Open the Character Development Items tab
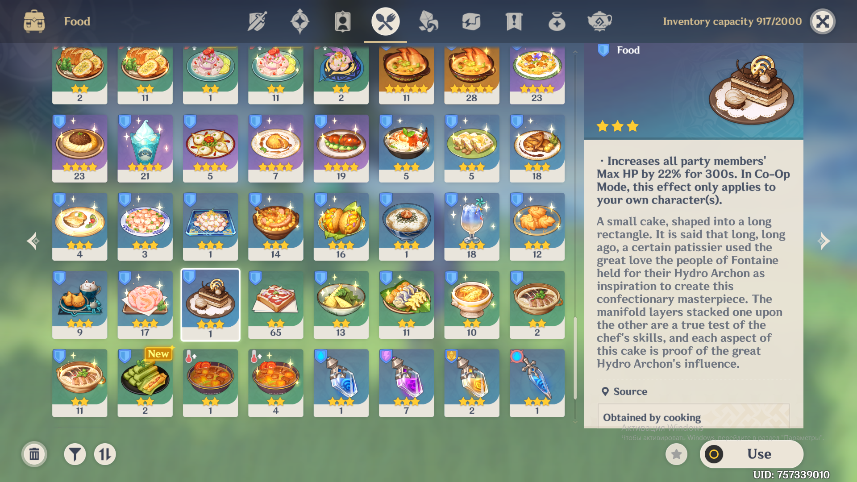Image resolution: width=857 pixels, height=482 pixels. [x=342, y=21]
